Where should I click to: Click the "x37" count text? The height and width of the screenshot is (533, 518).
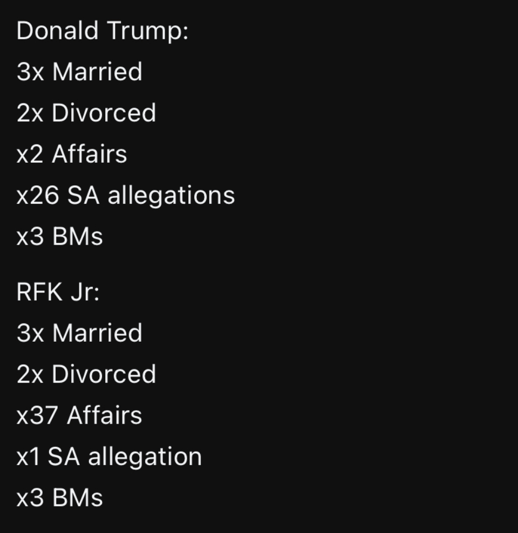pos(37,416)
